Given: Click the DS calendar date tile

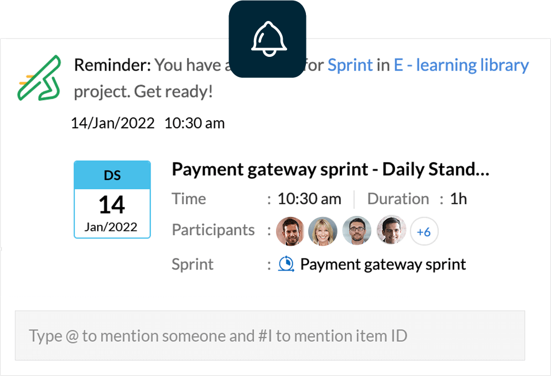Looking at the screenshot, I should (112, 199).
